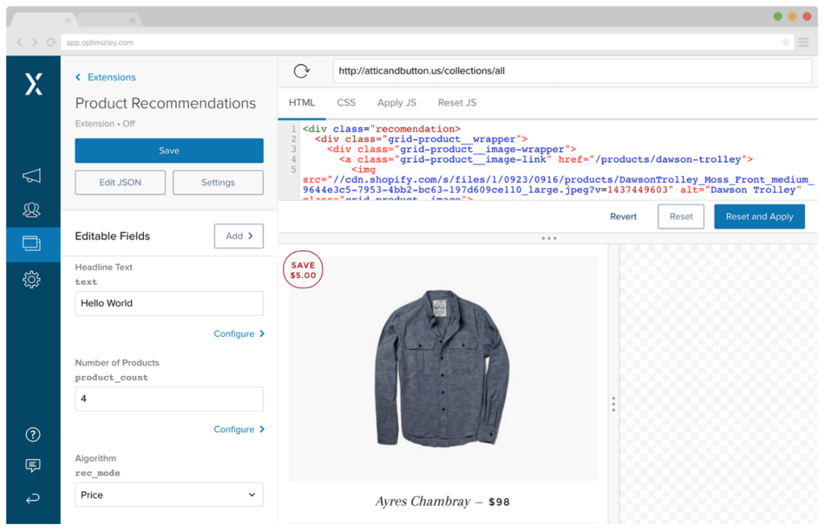Click the rec_mode field key label
823x529 pixels.
click(x=97, y=473)
